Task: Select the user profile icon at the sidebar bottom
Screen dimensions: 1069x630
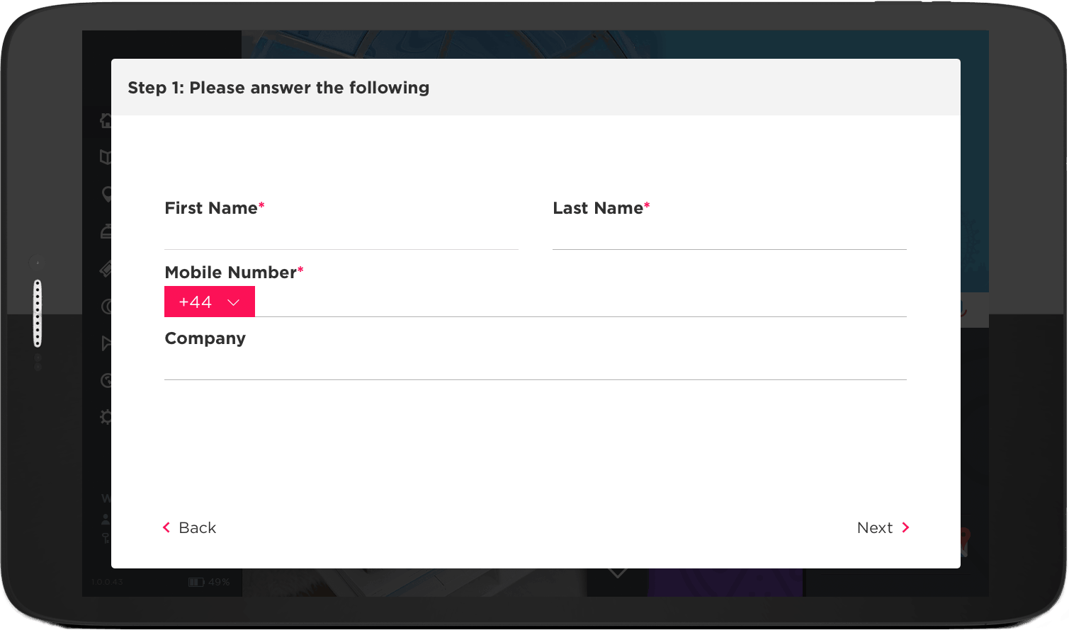Action: 106,520
